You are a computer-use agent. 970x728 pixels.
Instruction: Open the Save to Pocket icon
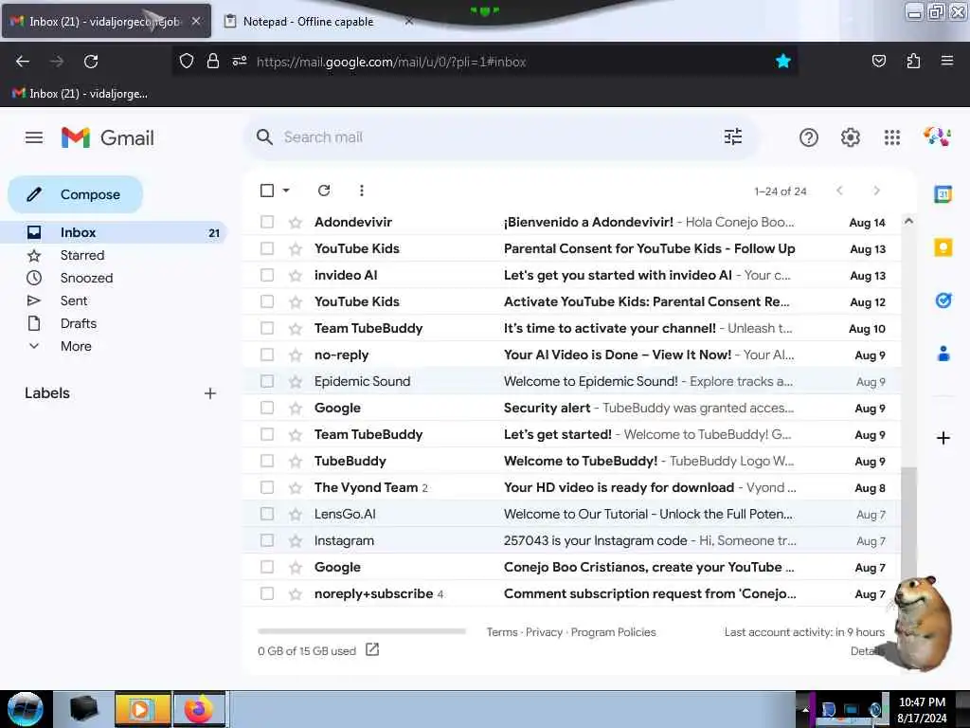878,61
